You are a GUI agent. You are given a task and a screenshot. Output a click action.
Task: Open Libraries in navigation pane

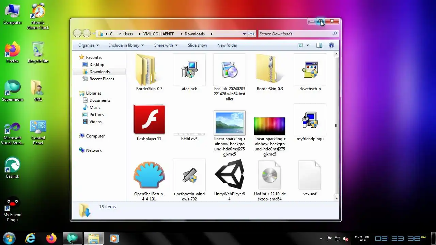point(93,93)
